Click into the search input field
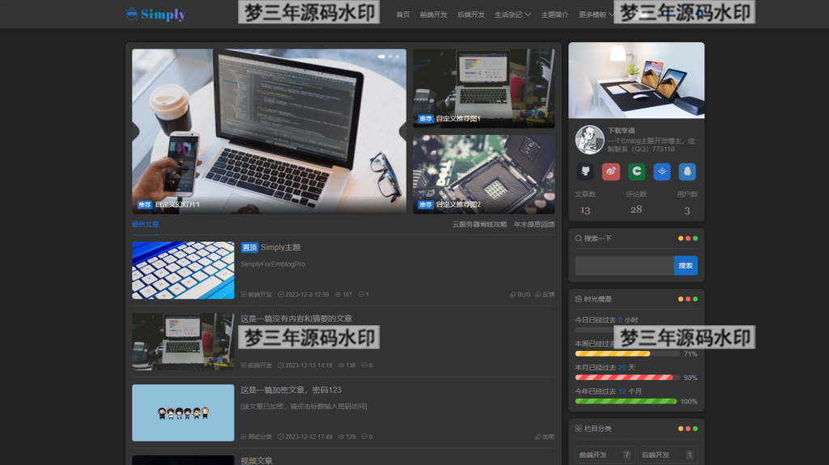Viewport: 829px width, 465px height. click(x=624, y=265)
